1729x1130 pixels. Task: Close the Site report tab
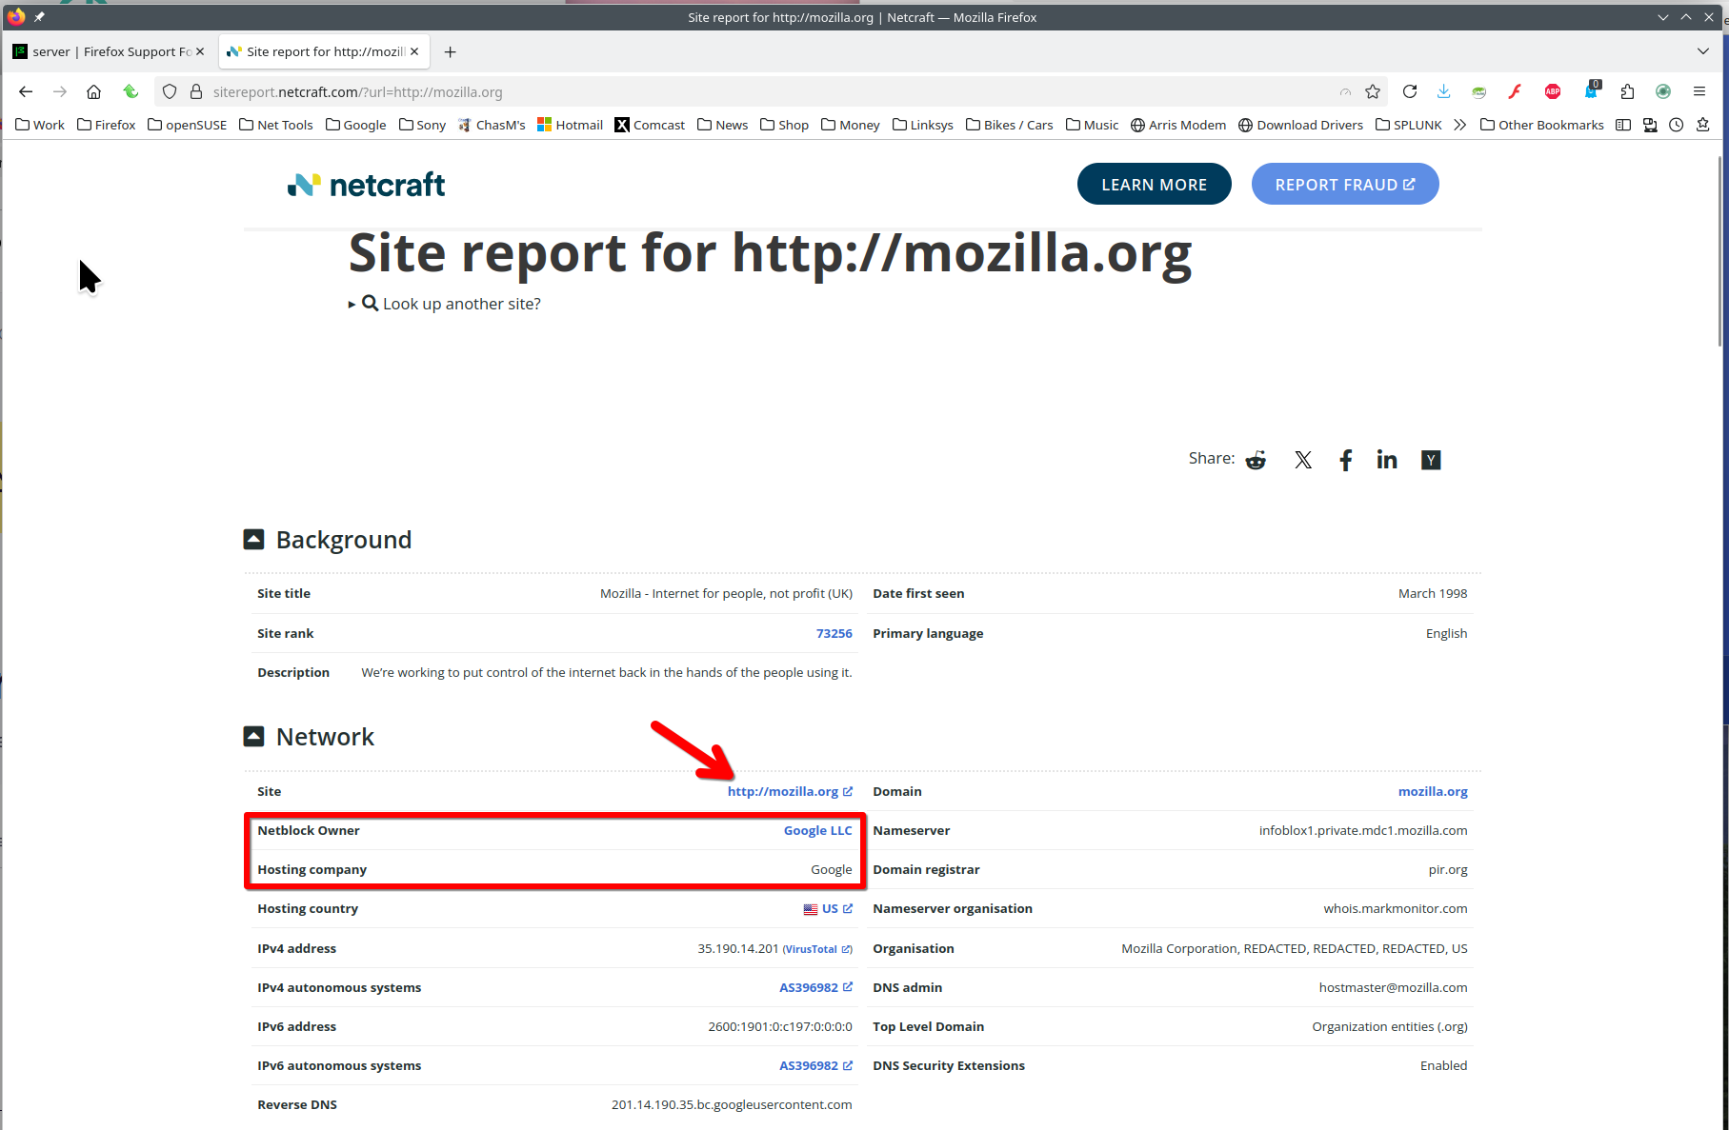click(414, 51)
